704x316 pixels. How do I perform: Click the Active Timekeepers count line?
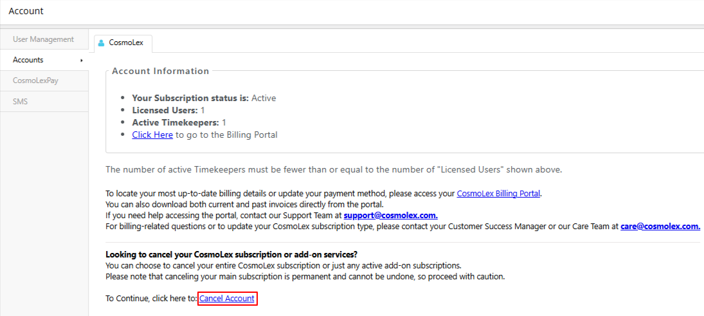point(179,122)
